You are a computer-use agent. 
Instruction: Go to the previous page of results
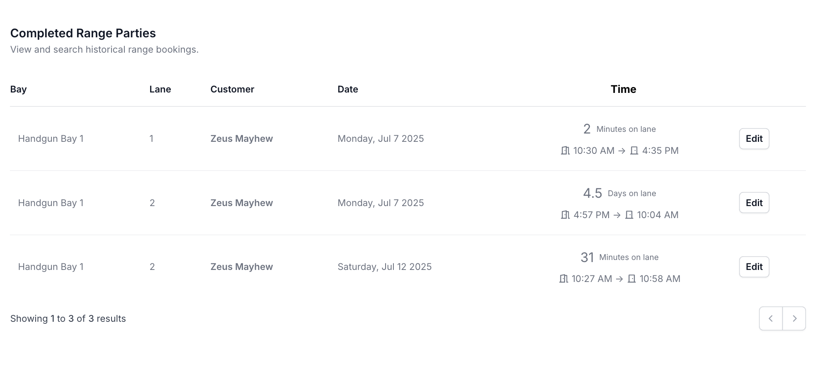point(771,318)
